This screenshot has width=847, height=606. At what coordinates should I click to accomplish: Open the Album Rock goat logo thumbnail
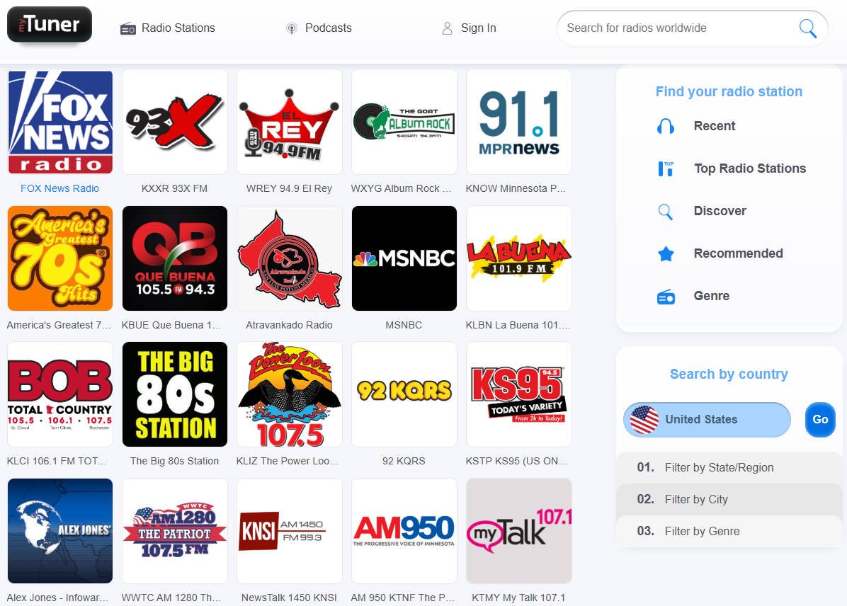tap(404, 122)
